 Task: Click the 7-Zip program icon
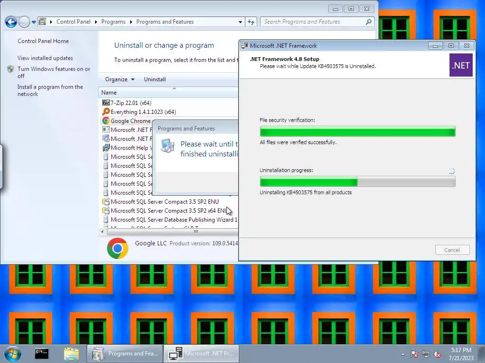106,103
